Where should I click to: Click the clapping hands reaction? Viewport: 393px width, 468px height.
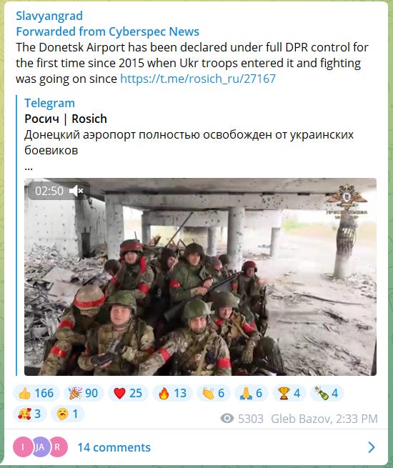click(214, 393)
